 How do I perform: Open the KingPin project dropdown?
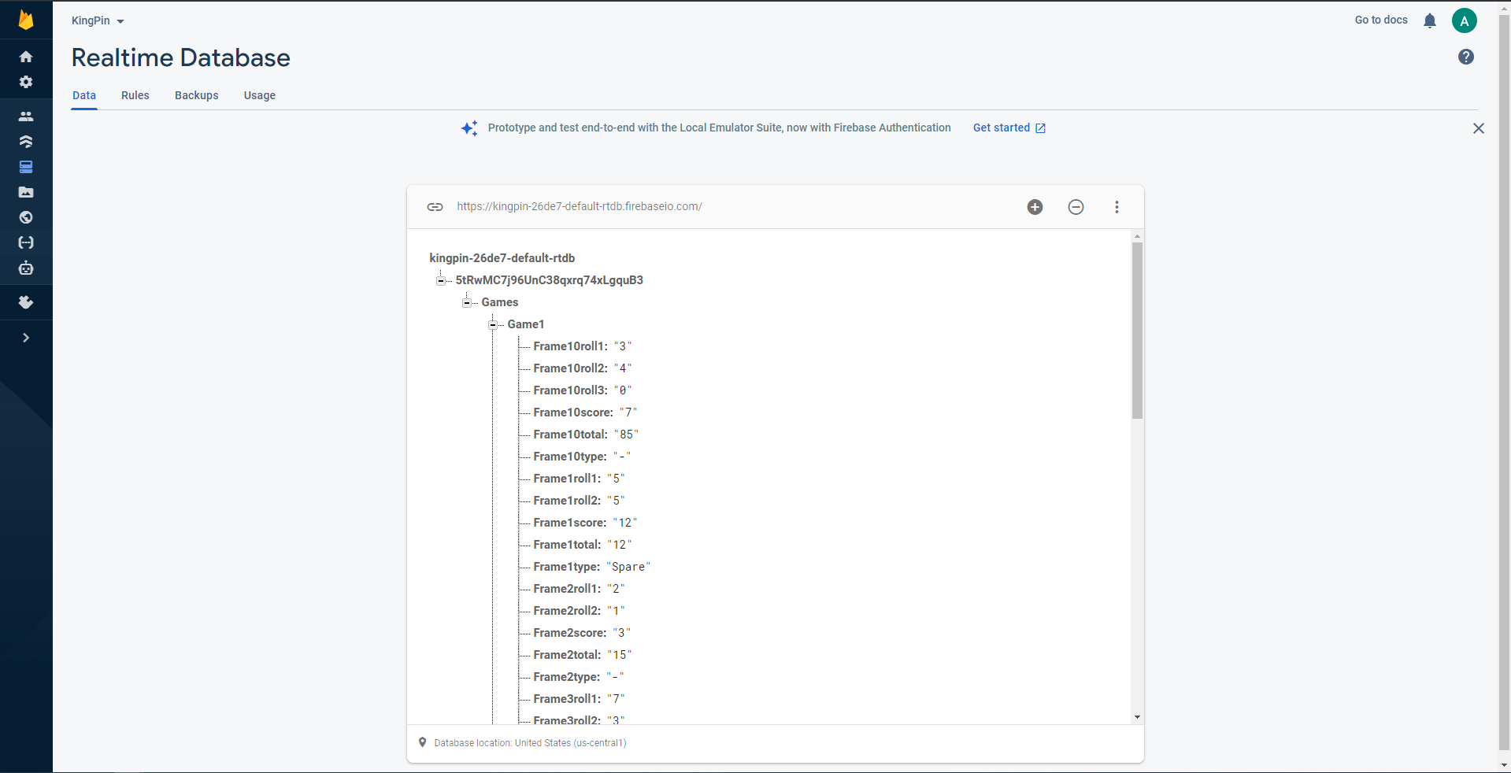98,20
